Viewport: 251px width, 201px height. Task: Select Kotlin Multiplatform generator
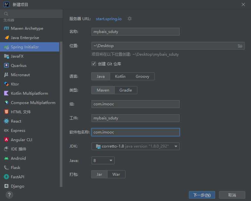coord(29,93)
